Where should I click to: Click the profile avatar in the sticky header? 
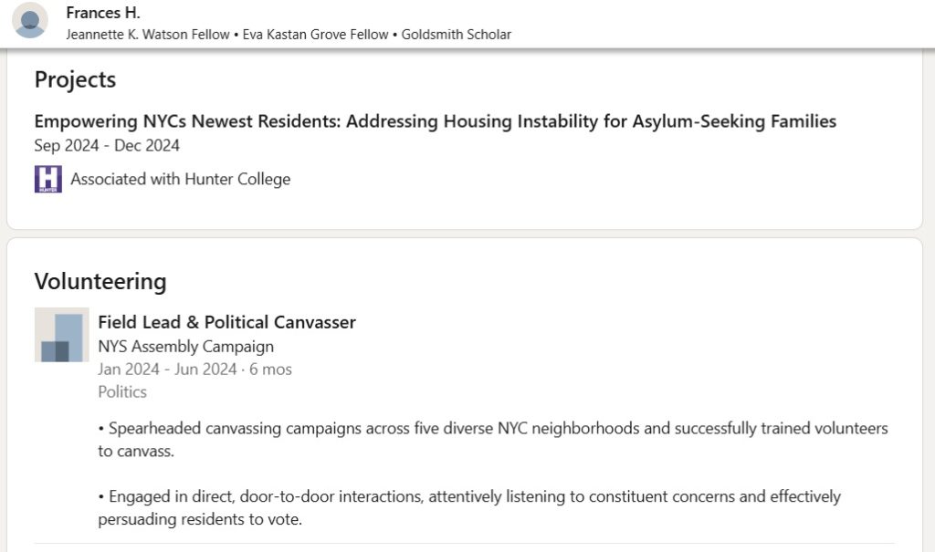30,21
